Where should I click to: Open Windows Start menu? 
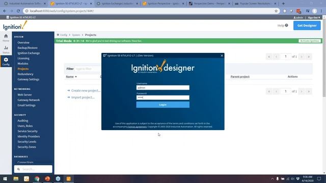pyautogui.click(x=5, y=178)
